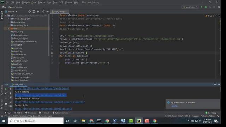Click the volume icon in system tray
Image resolution: width=226 pixels, height=127 pixels.
200,121
